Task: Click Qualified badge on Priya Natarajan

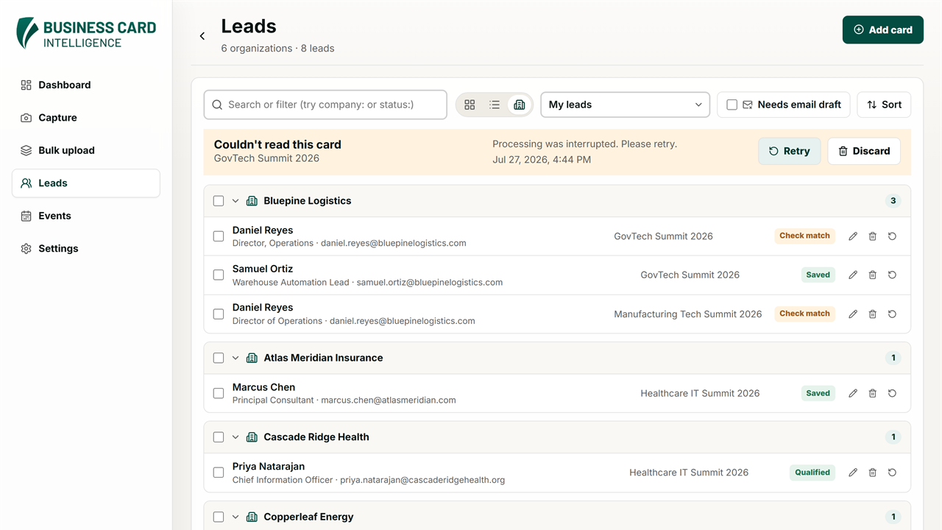Action: 812,473
